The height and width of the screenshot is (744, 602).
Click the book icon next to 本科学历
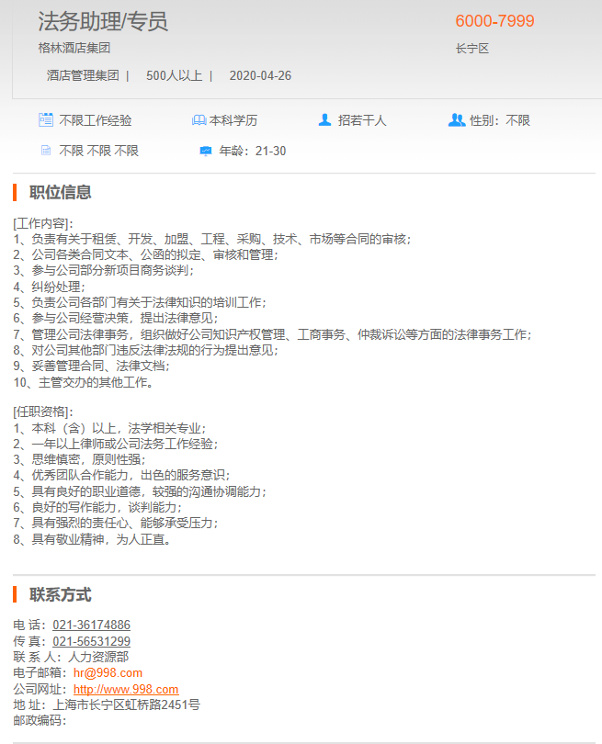pyautogui.click(x=199, y=120)
